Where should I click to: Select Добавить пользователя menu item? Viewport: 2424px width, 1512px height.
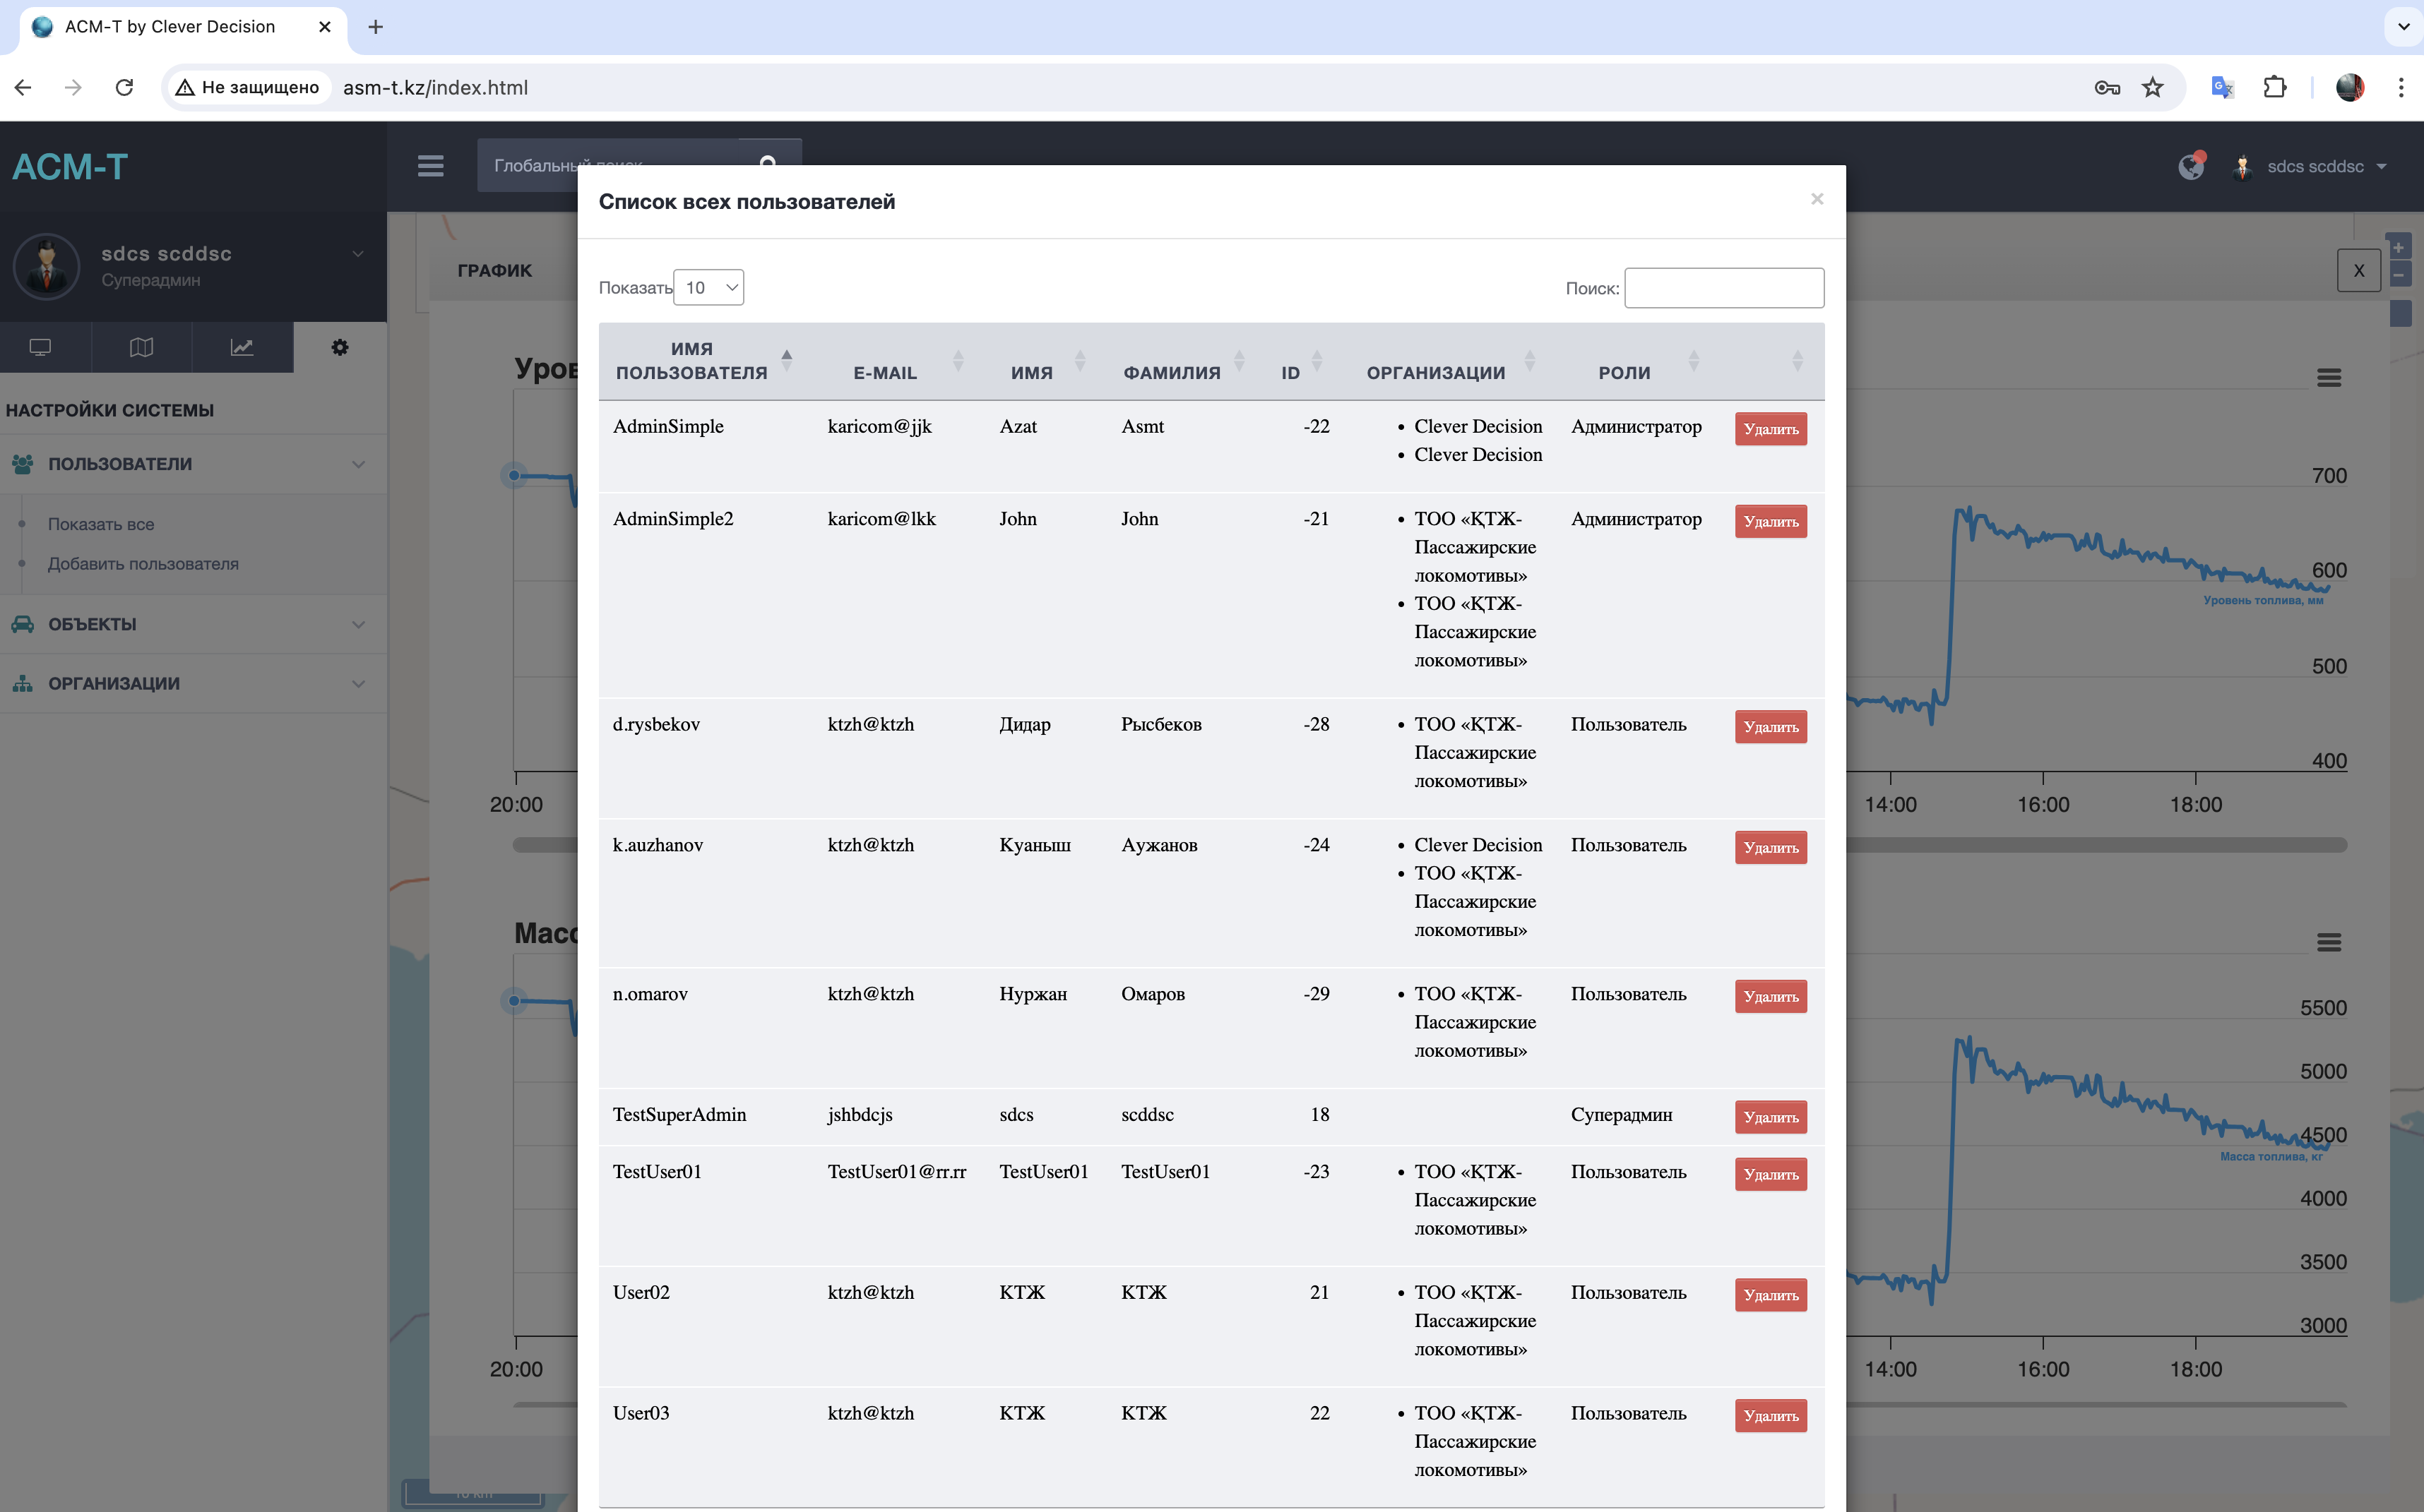[x=143, y=564]
